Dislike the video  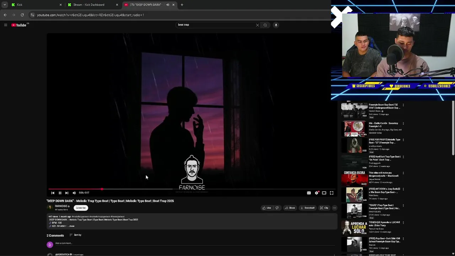(x=277, y=208)
